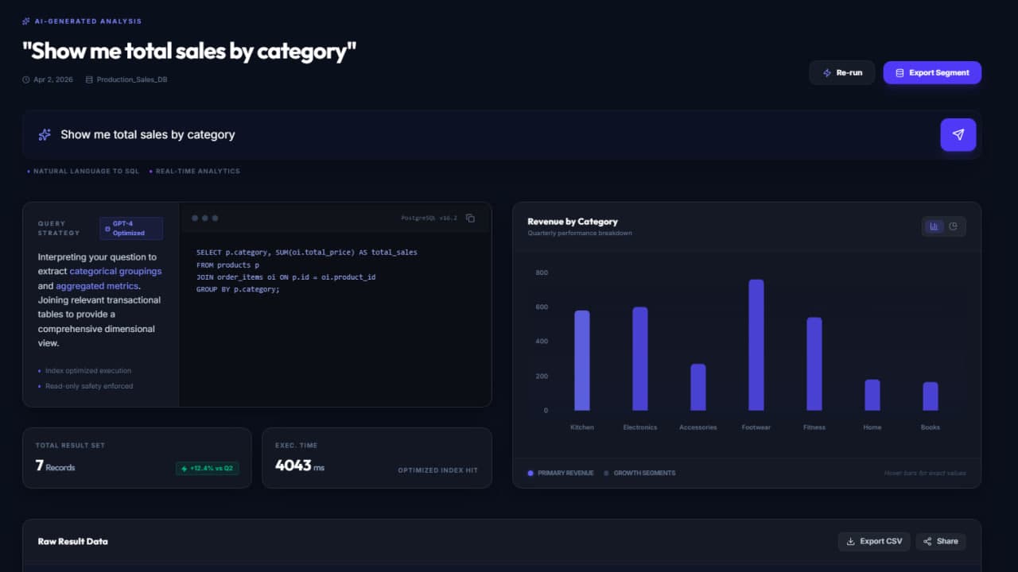Switch chart to bar chart view
The image size is (1018, 572).
coord(934,226)
